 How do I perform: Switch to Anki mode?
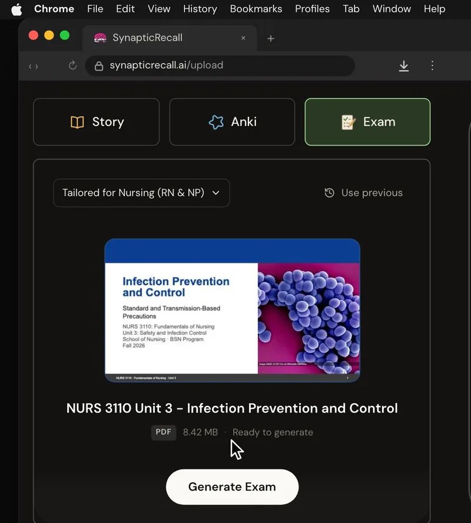tap(232, 122)
